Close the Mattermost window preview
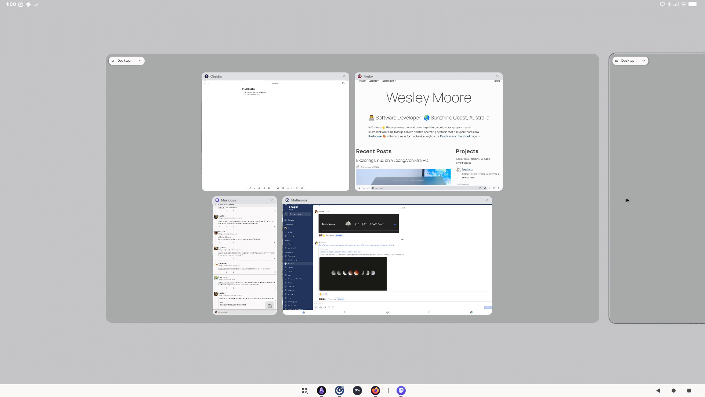 [x=487, y=200]
